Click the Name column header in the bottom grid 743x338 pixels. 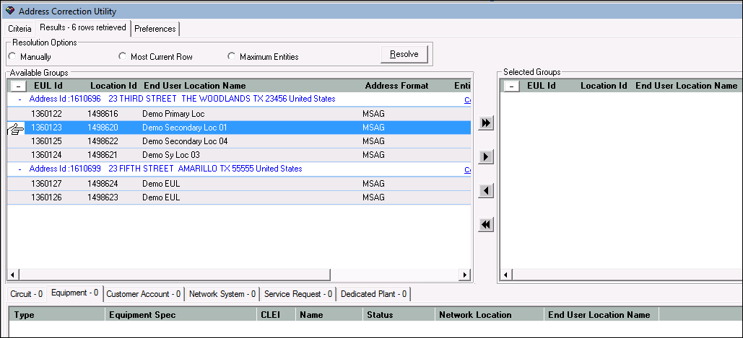coord(329,315)
